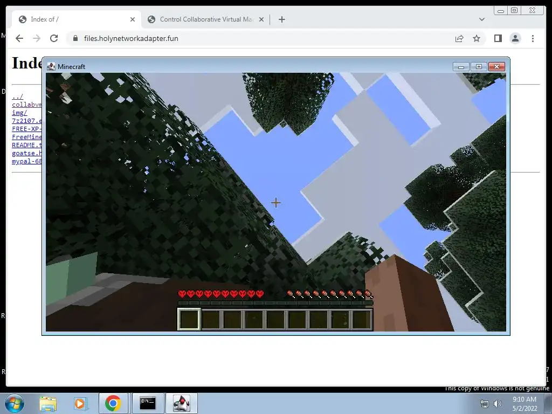The height and width of the screenshot is (414, 552).
Task: Click the volume speaker icon in tray
Action: point(498,404)
